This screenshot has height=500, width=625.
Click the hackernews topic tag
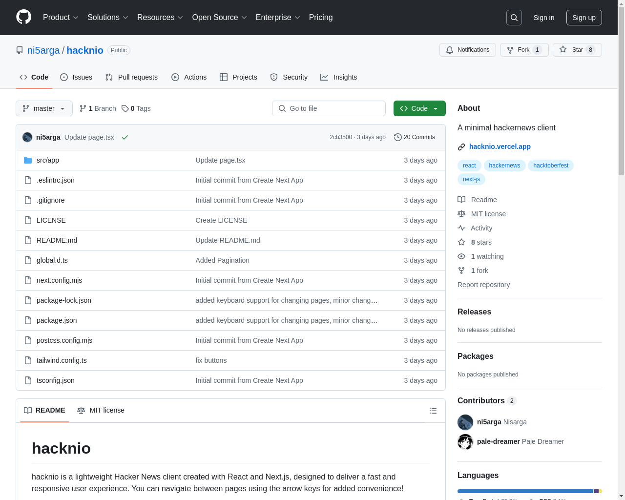point(504,166)
